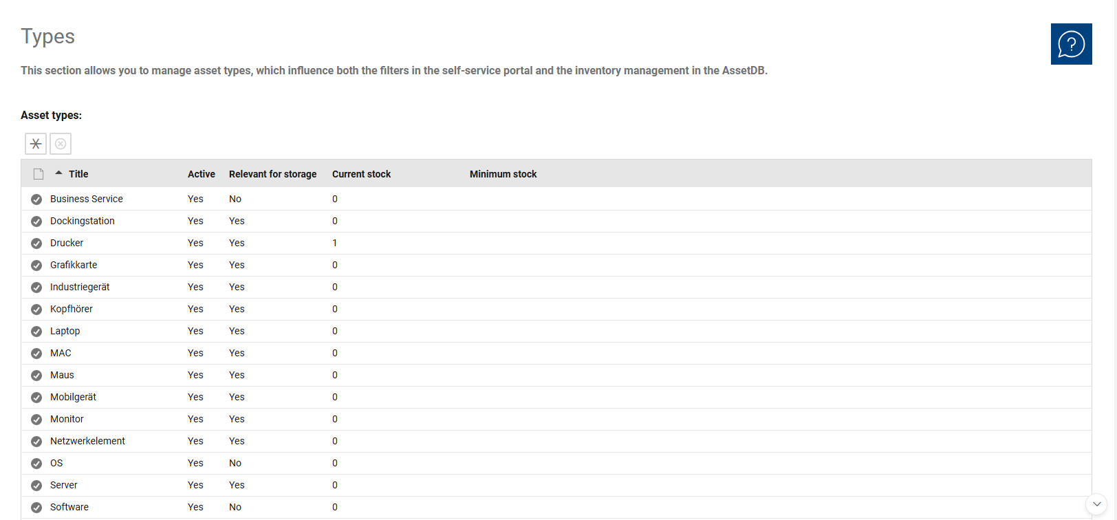Open the Drucker asset type
Screen dimensions: 1117x520
coord(67,243)
